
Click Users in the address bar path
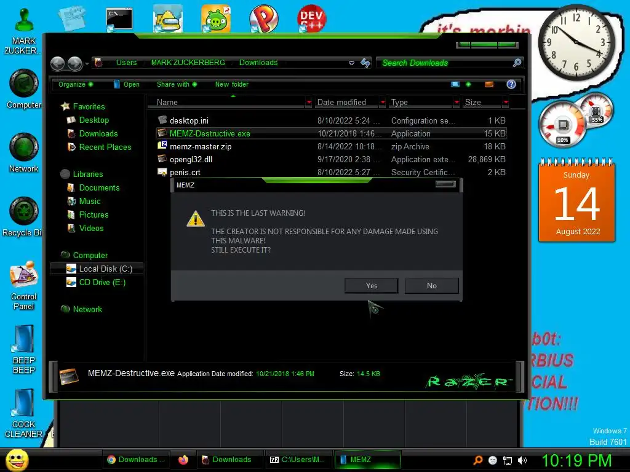pyautogui.click(x=127, y=63)
